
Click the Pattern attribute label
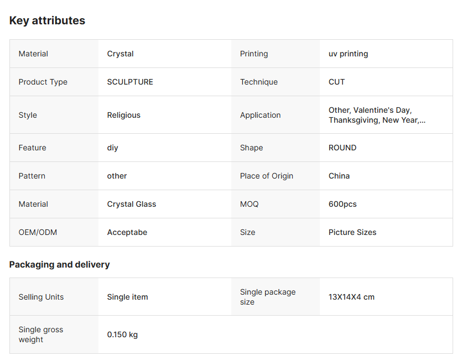click(x=32, y=176)
